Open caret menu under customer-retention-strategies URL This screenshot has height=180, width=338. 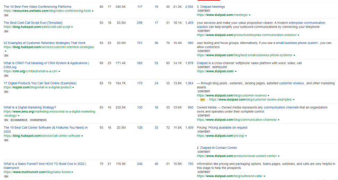tap(6, 51)
